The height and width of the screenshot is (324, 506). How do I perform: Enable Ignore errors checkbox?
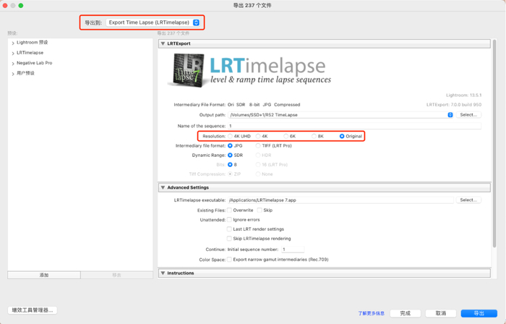229,220
